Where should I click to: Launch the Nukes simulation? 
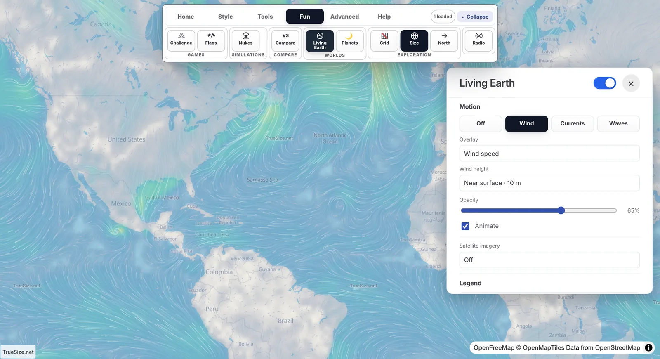245,40
